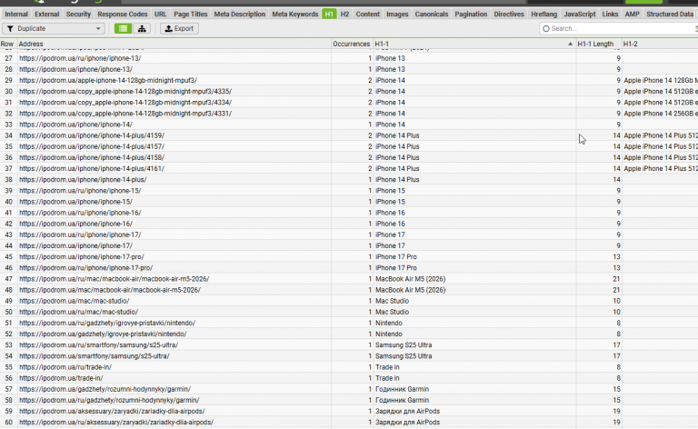Click the filter funnel icon
The width and height of the screenshot is (698, 429).
pos(10,28)
